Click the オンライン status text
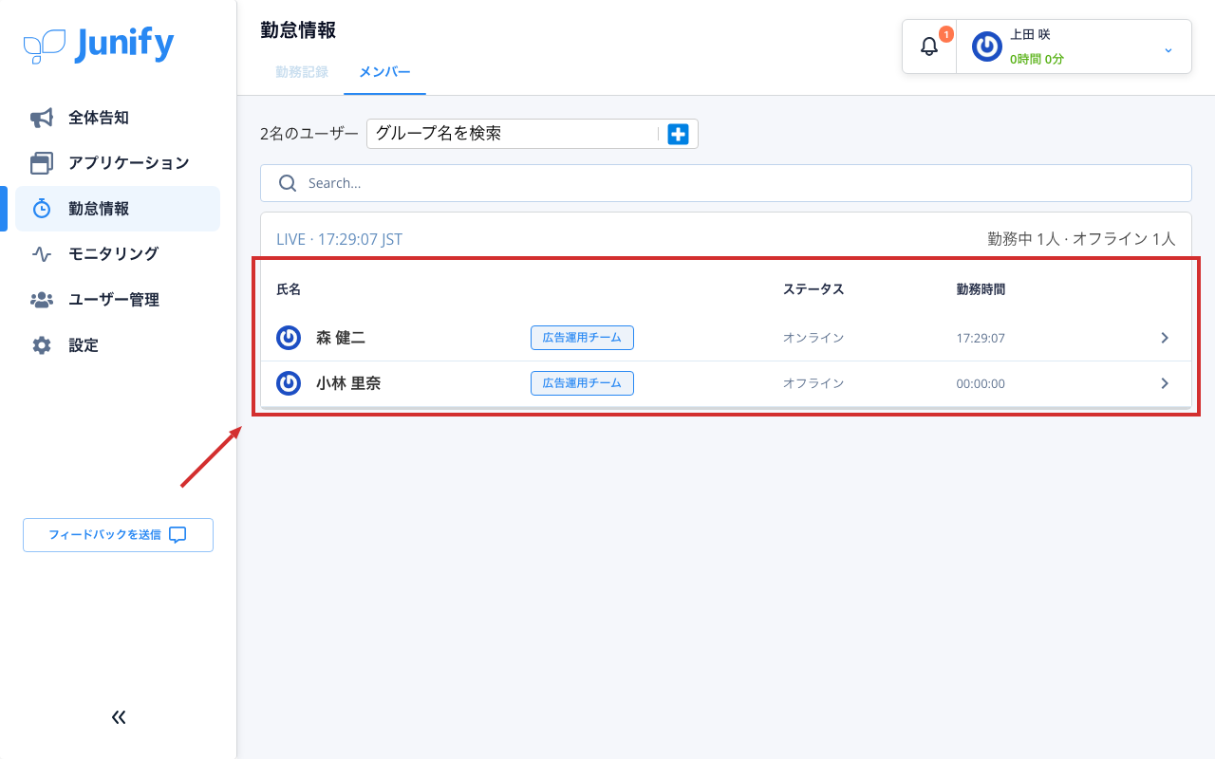This screenshot has height=759, width=1215. tap(813, 338)
